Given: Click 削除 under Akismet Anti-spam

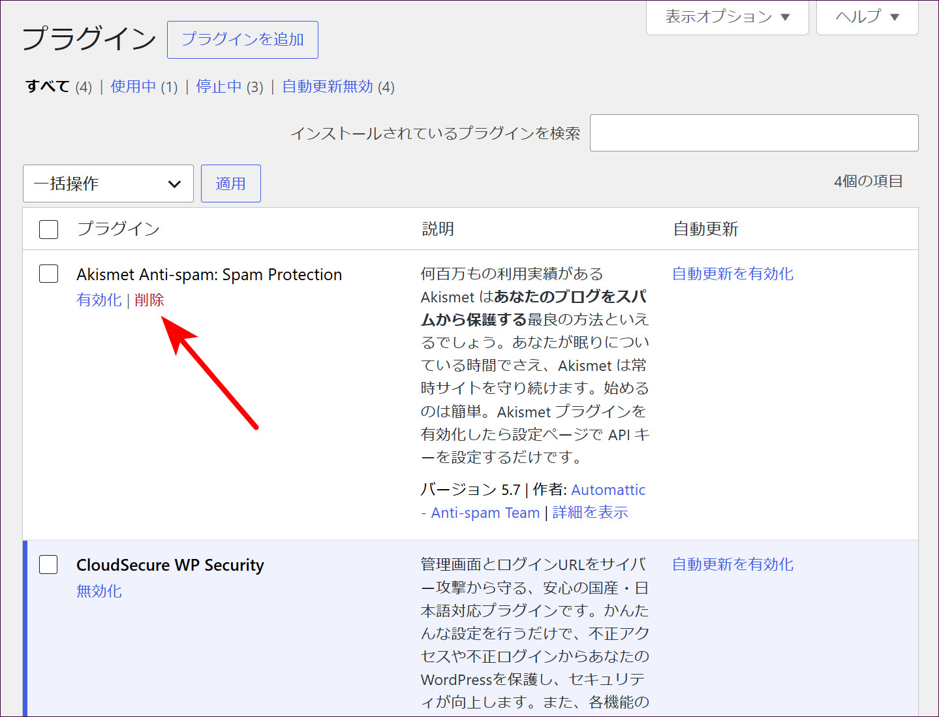Looking at the screenshot, I should pos(149,300).
